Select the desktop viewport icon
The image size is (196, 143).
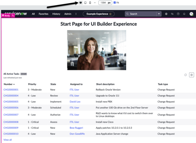point(81,3)
